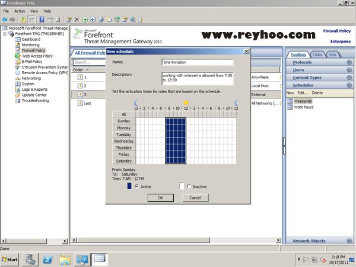Open Troubleshooting node in tree

(x=35, y=101)
